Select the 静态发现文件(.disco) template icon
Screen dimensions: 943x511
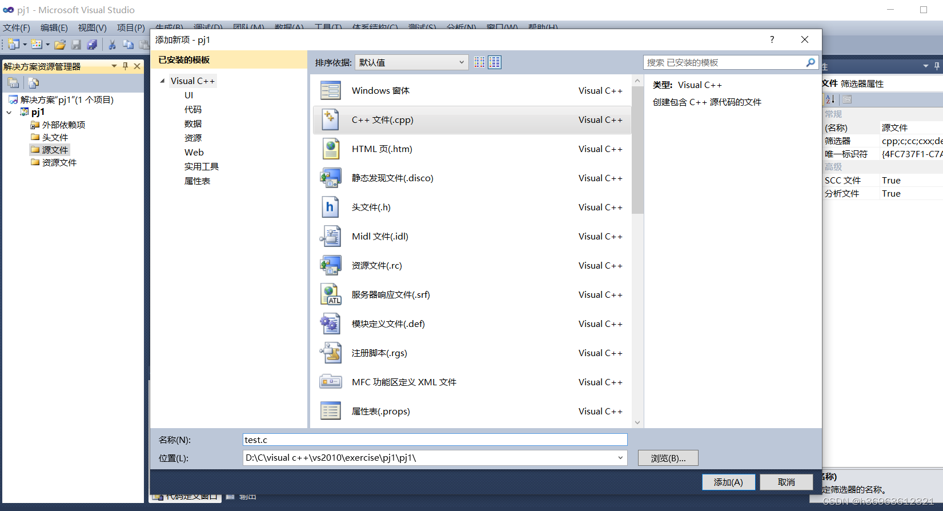pyautogui.click(x=330, y=178)
